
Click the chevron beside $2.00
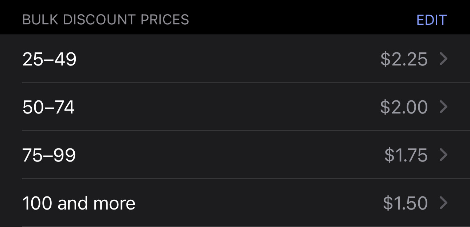[x=443, y=107]
